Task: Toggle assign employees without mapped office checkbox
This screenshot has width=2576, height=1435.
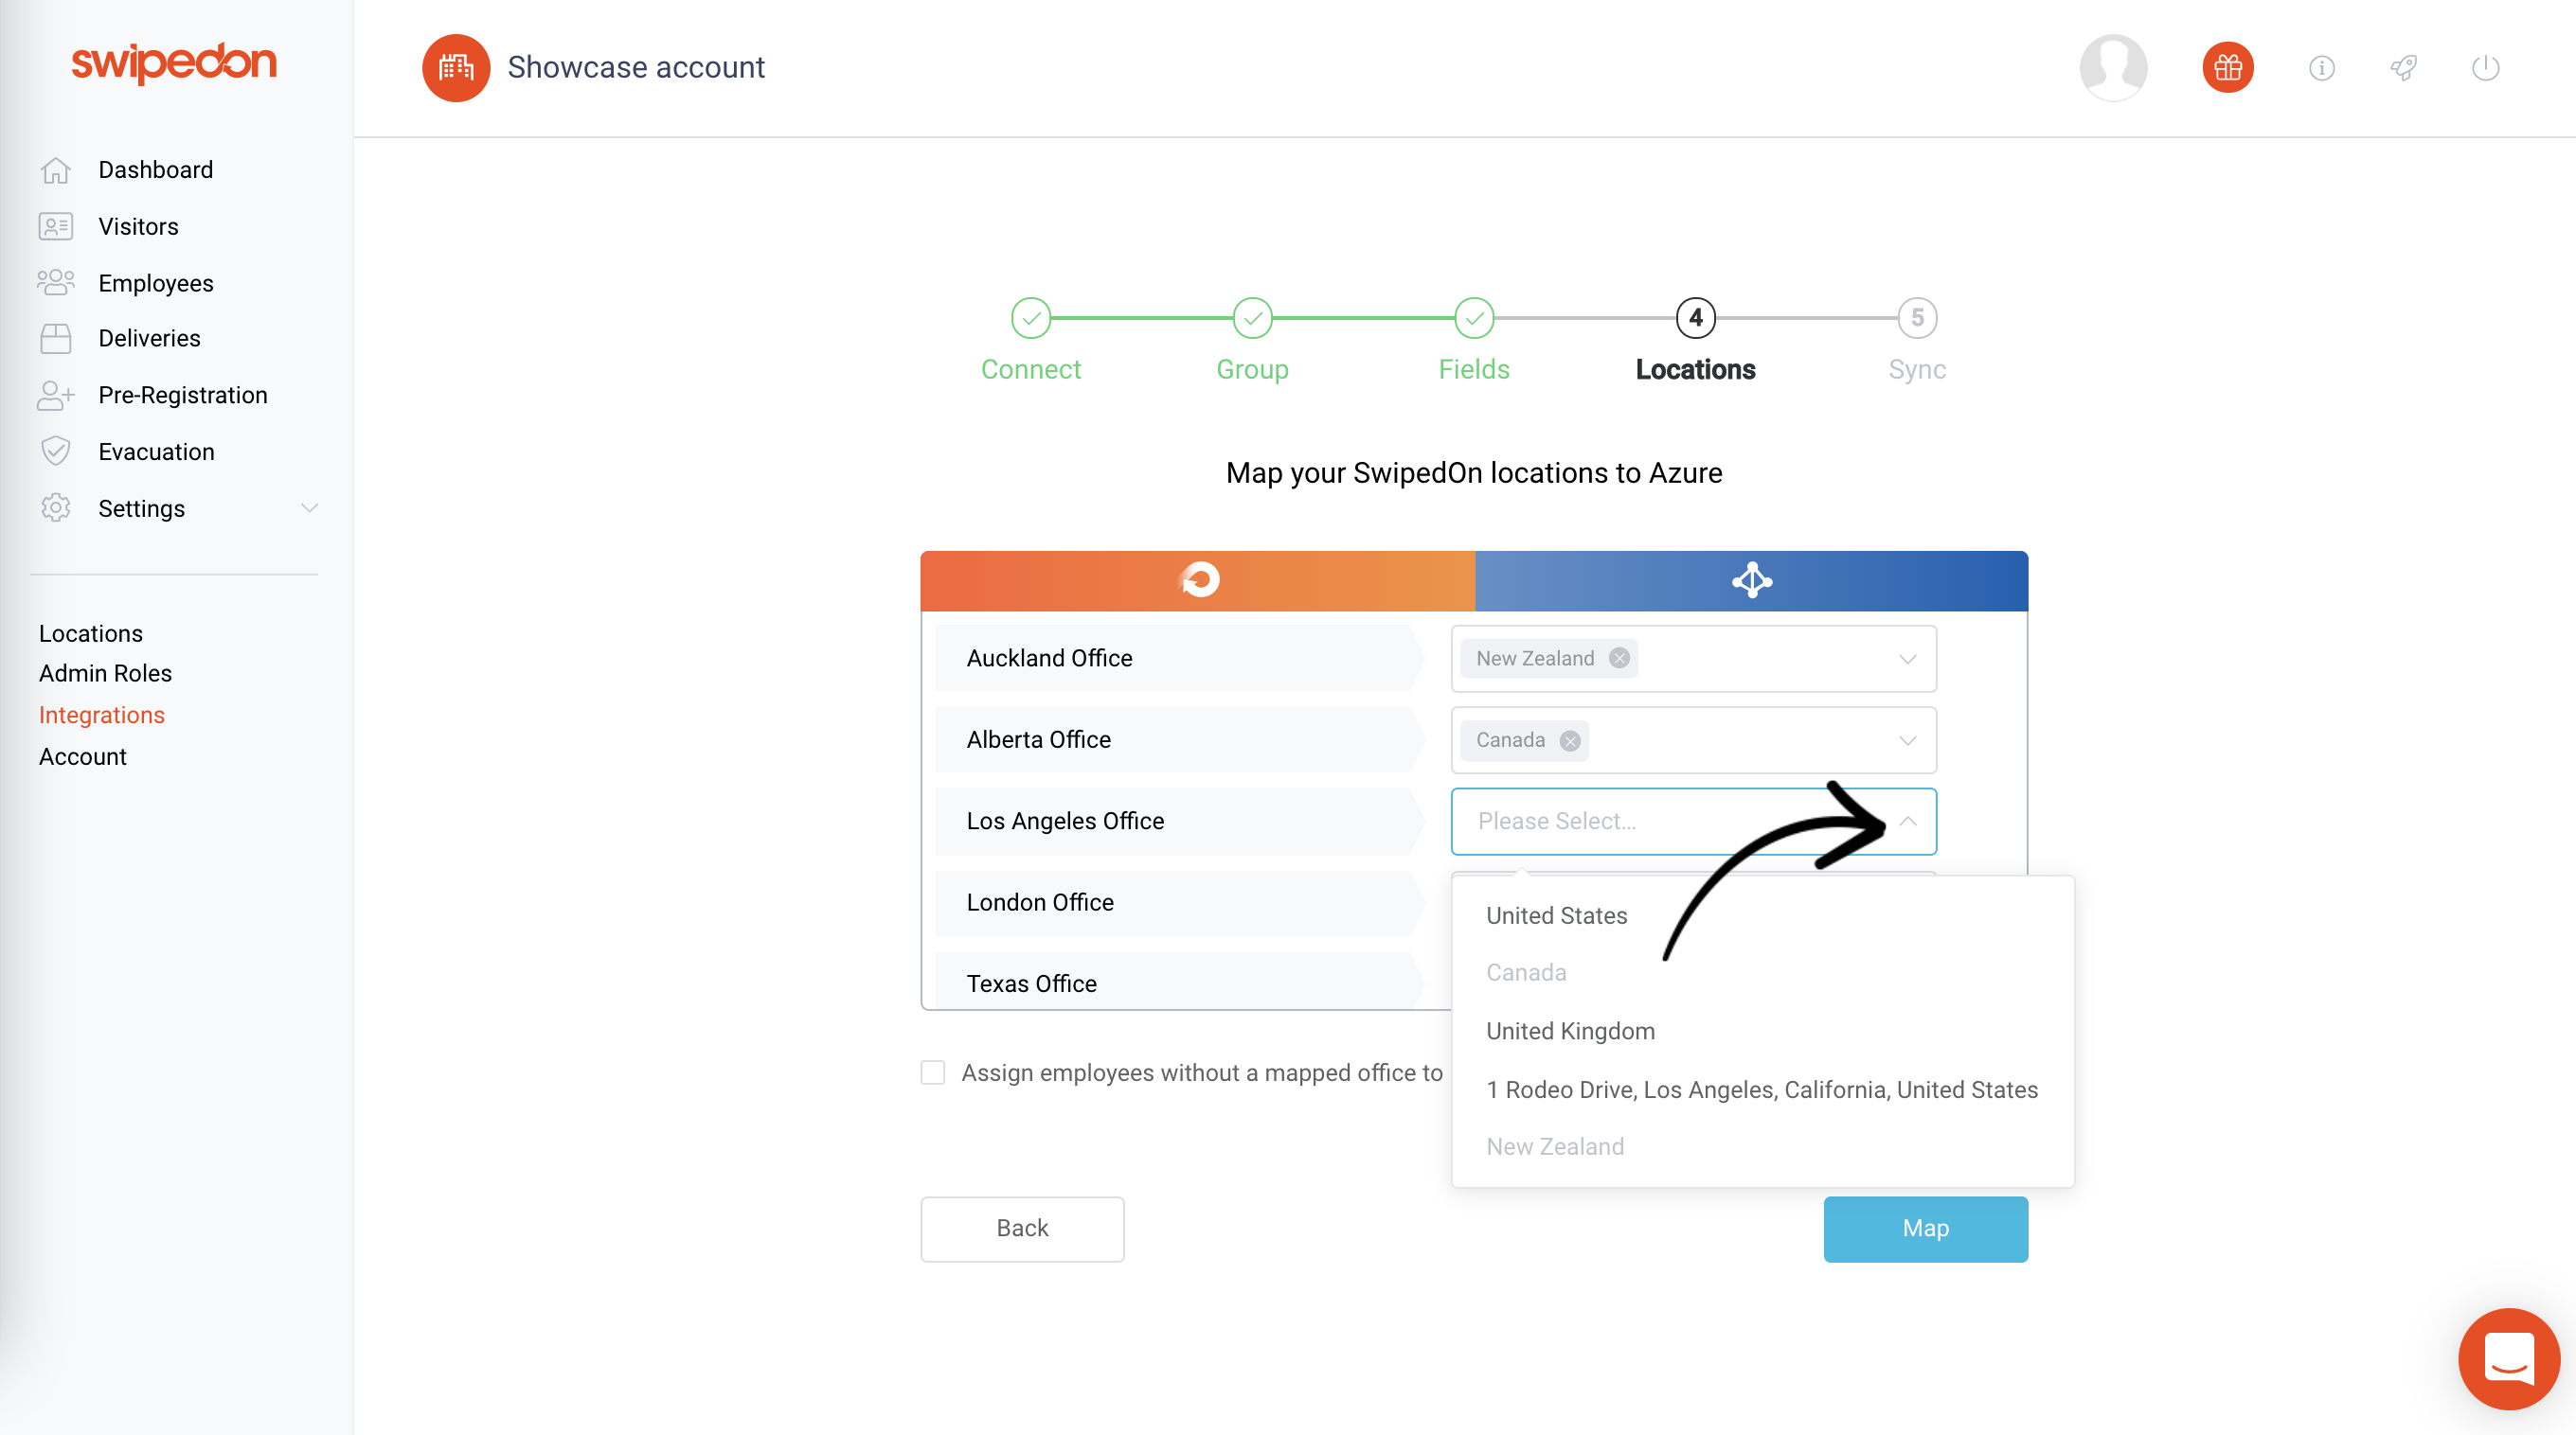Action: [933, 1072]
